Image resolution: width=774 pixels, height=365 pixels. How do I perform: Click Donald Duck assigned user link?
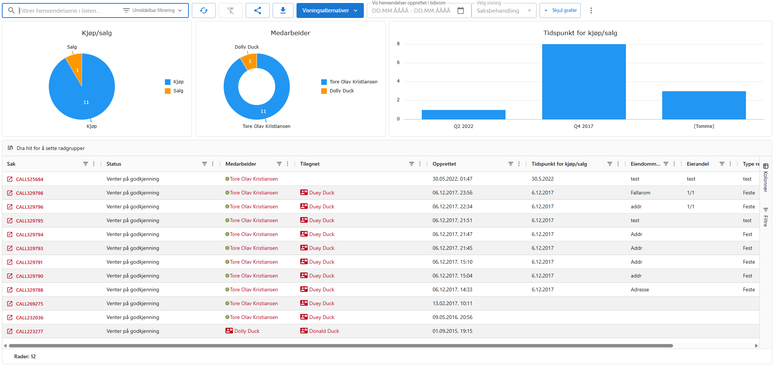point(324,331)
